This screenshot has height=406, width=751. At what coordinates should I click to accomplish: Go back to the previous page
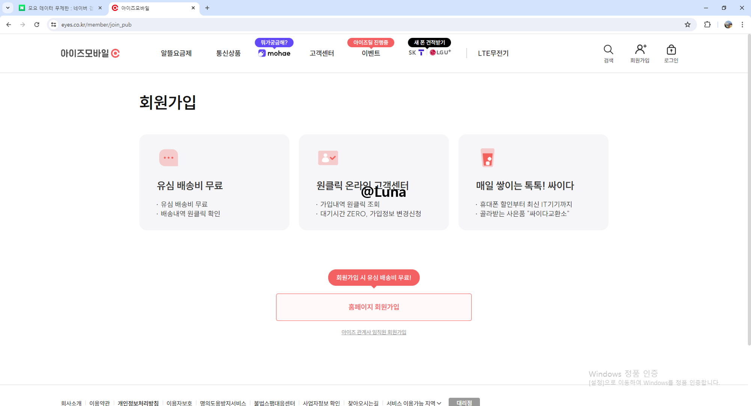pyautogui.click(x=9, y=25)
